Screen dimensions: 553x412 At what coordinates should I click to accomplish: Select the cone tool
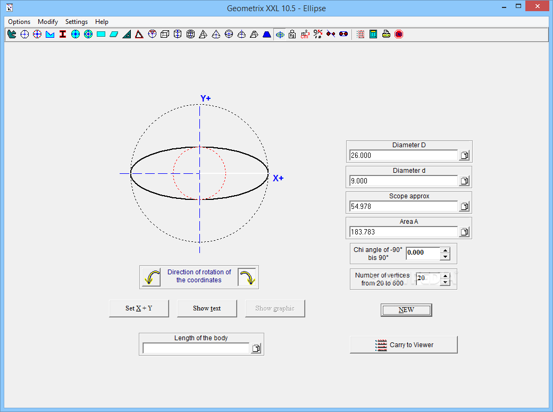tap(216, 34)
